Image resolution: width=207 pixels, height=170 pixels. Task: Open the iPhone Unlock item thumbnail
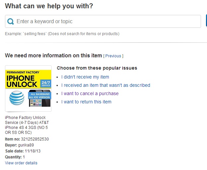(x=28, y=88)
